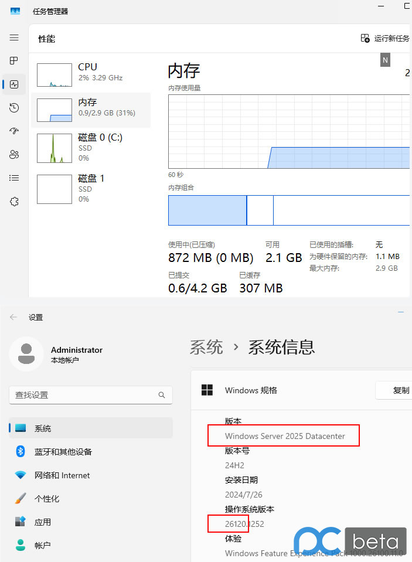The width and height of the screenshot is (412, 562).
Task: Select 系统 in Settings sidebar
Action: pos(91,428)
